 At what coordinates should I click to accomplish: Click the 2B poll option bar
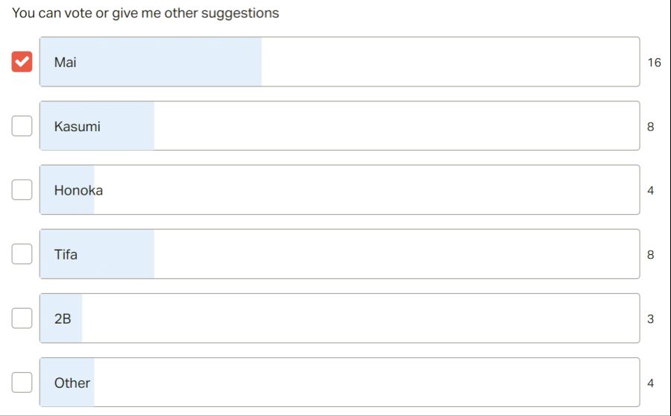pyautogui.click(x=339, y=318)
